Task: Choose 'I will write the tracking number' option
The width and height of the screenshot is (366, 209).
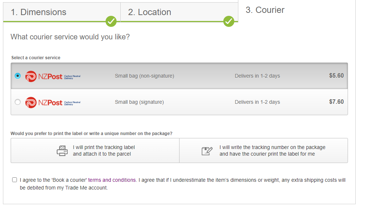Action: tap(272, 150)
